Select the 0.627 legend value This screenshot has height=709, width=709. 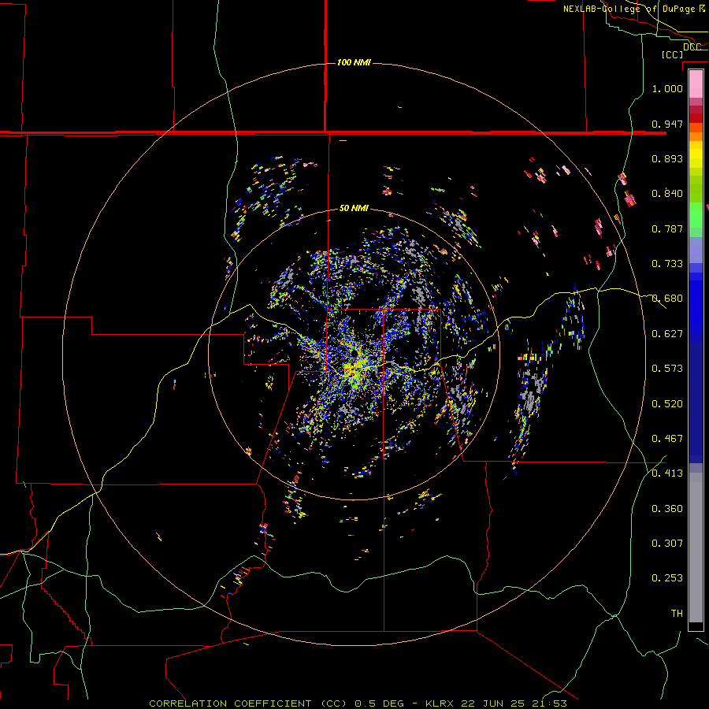point(667,334)
